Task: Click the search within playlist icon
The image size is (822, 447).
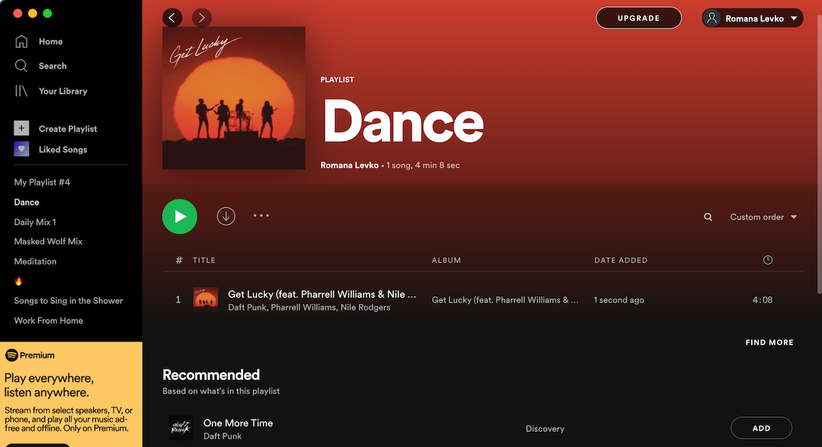Action: [x=708, y=216]
